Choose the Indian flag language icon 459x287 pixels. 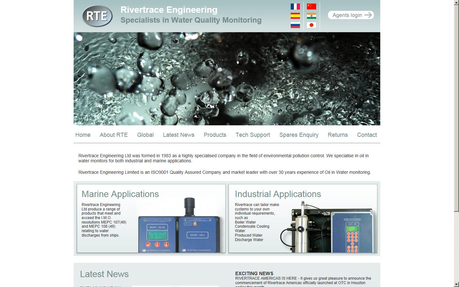(x=311, y=16)
